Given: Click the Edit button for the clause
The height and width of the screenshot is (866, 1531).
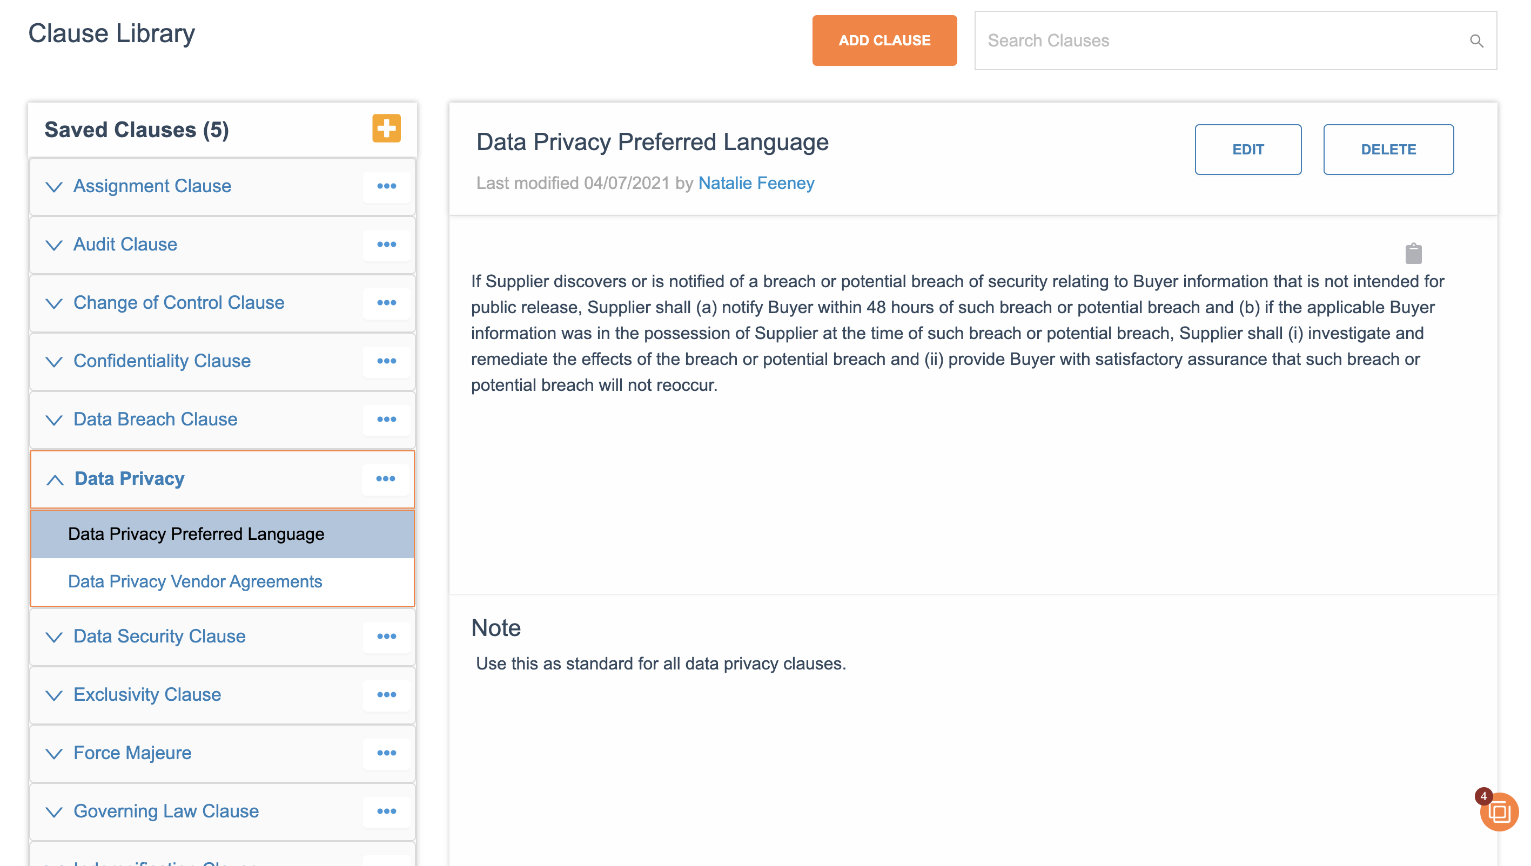Looking at the screenshot, I should [1248, 150].
